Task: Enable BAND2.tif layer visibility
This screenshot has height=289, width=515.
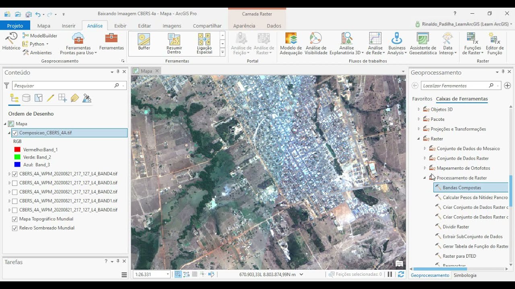Action: coord(15,192)
